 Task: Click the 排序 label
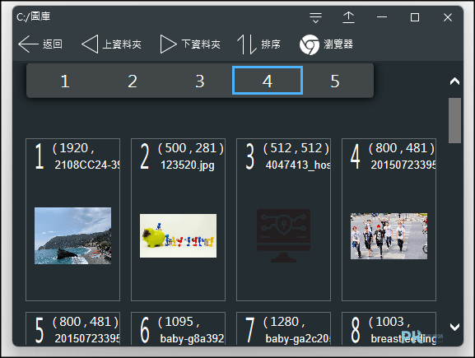pos(271,44)
